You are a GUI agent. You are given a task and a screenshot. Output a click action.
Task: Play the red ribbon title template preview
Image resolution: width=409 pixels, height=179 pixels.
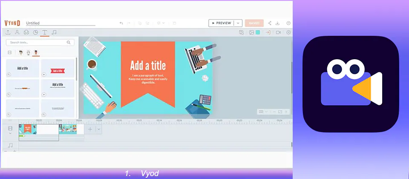pyautogui.click(x=44, y=75)
